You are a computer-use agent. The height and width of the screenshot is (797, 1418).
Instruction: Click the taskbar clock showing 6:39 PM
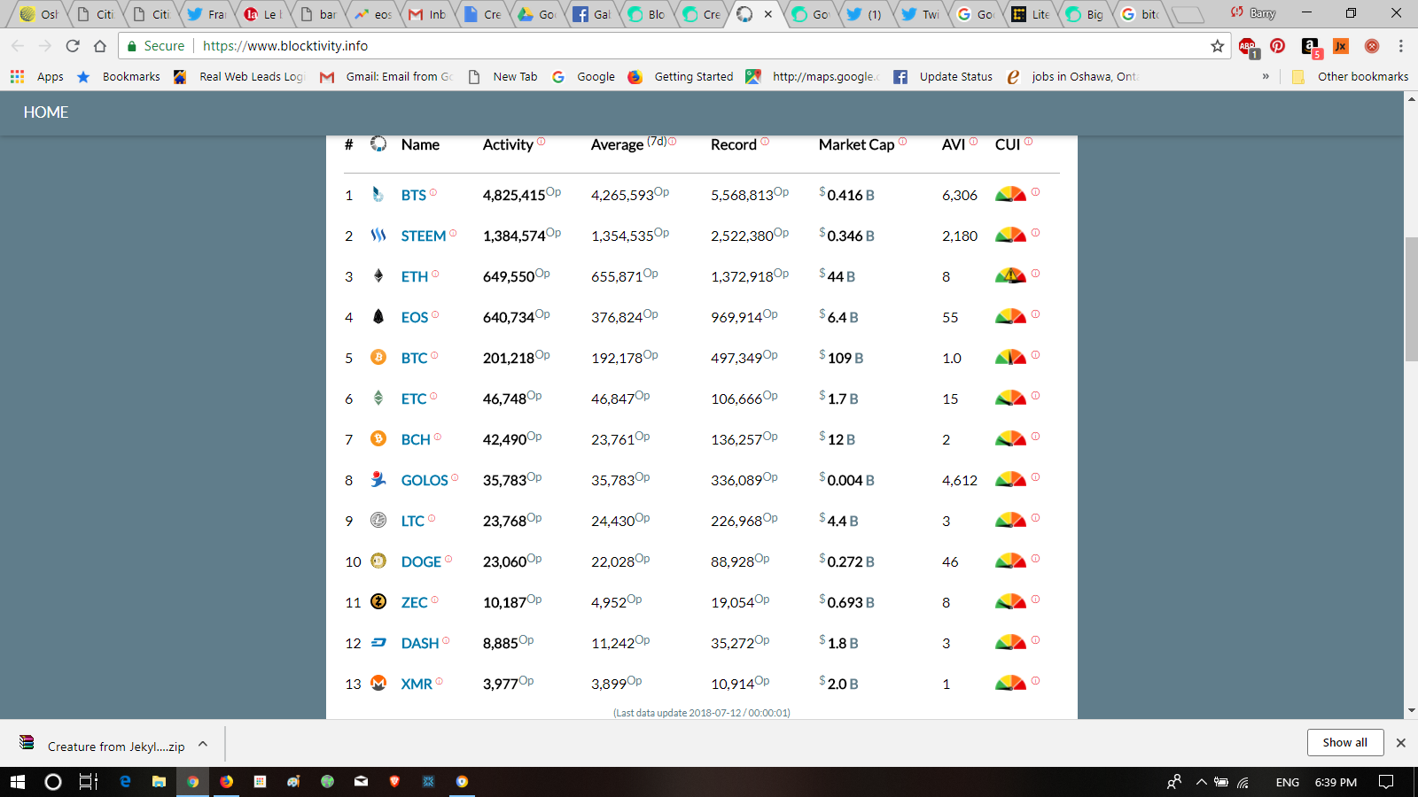coord(1336,782)
